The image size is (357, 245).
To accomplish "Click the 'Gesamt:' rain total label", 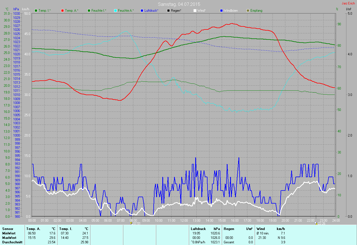I will tap(229, 242).
